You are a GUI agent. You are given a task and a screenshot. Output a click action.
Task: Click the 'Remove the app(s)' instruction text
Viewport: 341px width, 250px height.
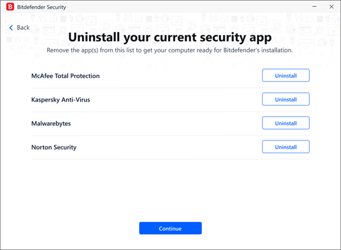point(170,50)
